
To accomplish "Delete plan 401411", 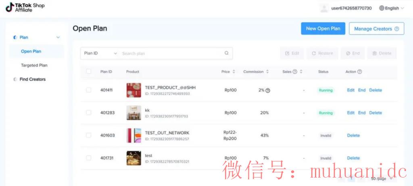I will coord(375,90).
